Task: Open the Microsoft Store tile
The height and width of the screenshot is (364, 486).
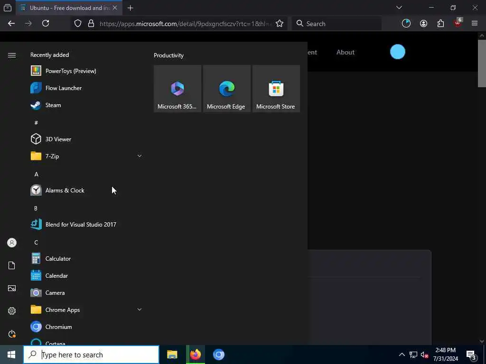Action: pyautogui.click(x=276, y=89)
